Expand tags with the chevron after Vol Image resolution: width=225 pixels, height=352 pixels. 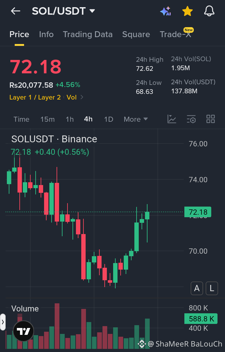(82, 97)
